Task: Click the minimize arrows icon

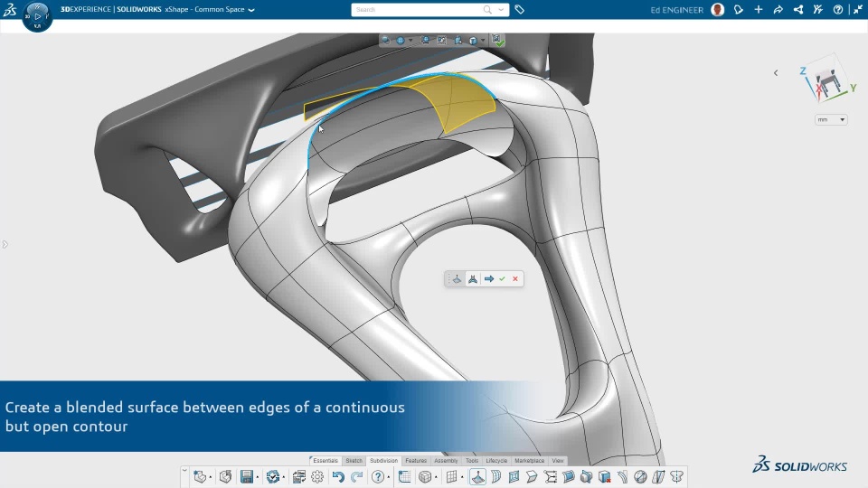Action: 857,9
